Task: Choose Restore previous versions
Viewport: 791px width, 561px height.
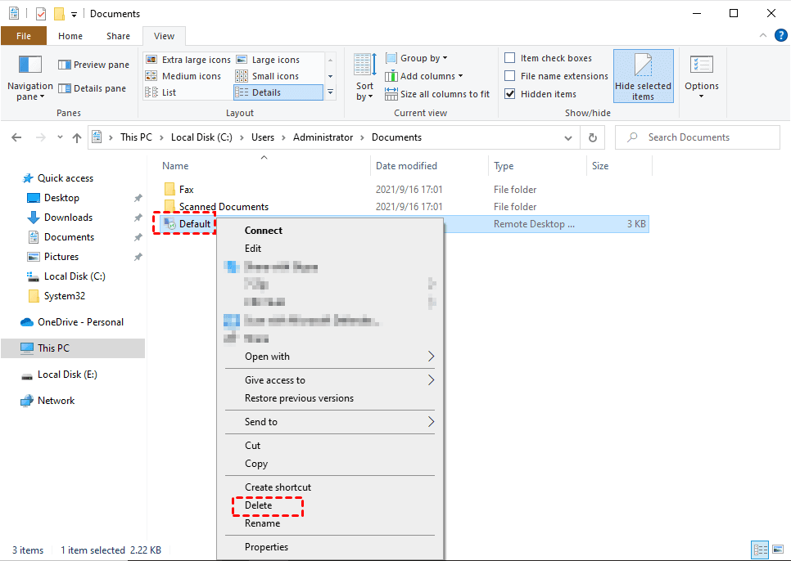Action: pos(299,398)
